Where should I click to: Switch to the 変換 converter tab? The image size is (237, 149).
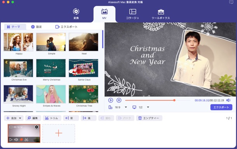click(76, 14)
